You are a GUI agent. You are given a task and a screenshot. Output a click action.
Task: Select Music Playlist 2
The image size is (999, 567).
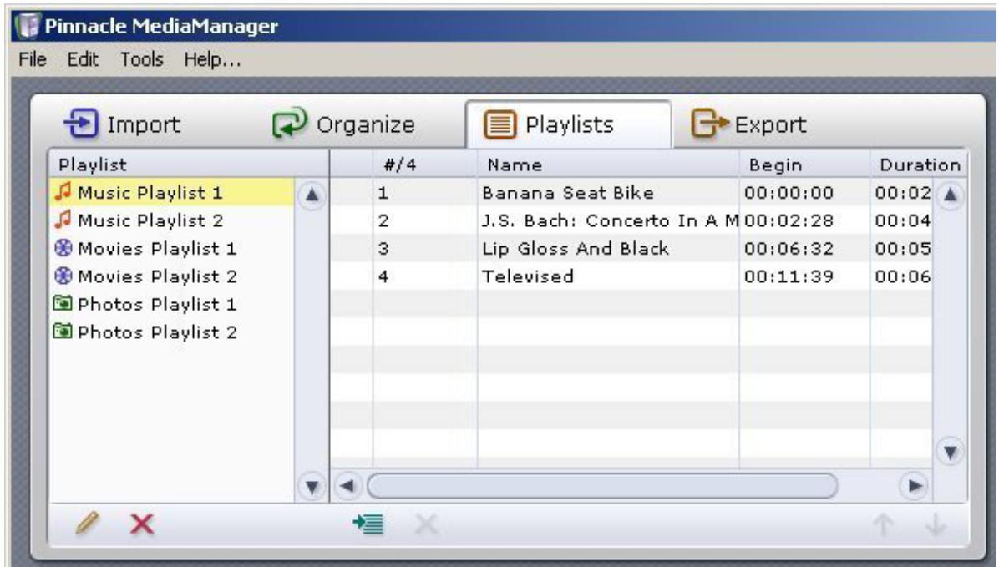click(171, 220)
